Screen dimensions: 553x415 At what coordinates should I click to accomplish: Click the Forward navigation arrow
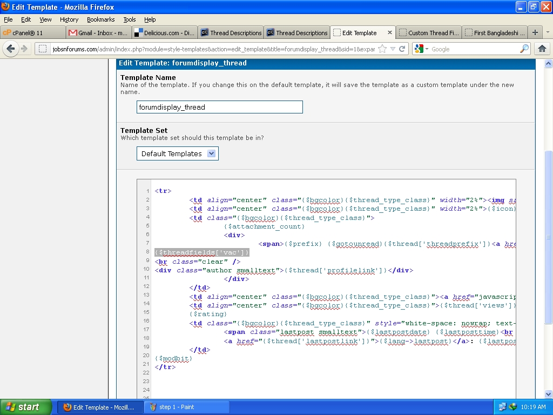(24, 49)
